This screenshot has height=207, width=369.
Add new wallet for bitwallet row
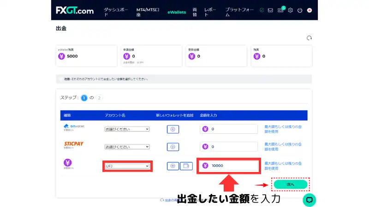[173, 129]
